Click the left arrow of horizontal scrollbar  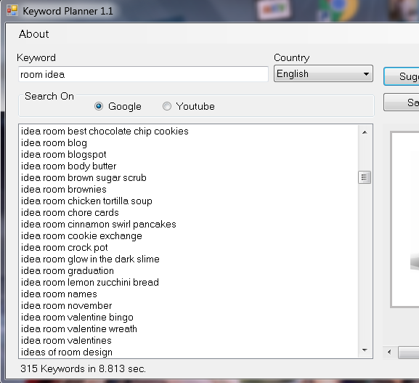[389, 352]
